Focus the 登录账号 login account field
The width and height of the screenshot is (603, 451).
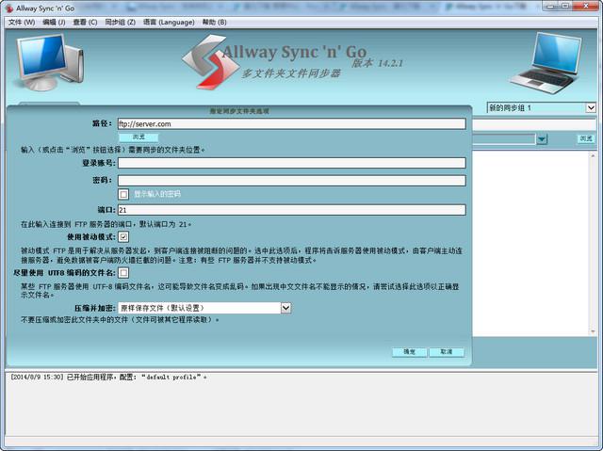[x=291, y=163]
